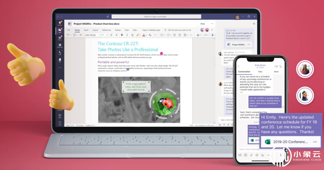Start a video call with Emily Braun
This screenshot has height=170, width=324.
coord(276,66)
